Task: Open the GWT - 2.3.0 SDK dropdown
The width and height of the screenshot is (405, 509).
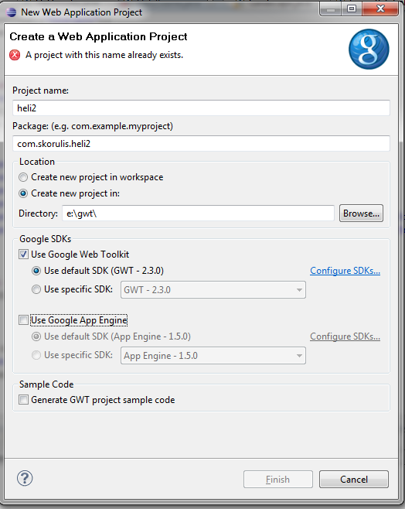Action: pyautogui.click(x=213, y=290)
